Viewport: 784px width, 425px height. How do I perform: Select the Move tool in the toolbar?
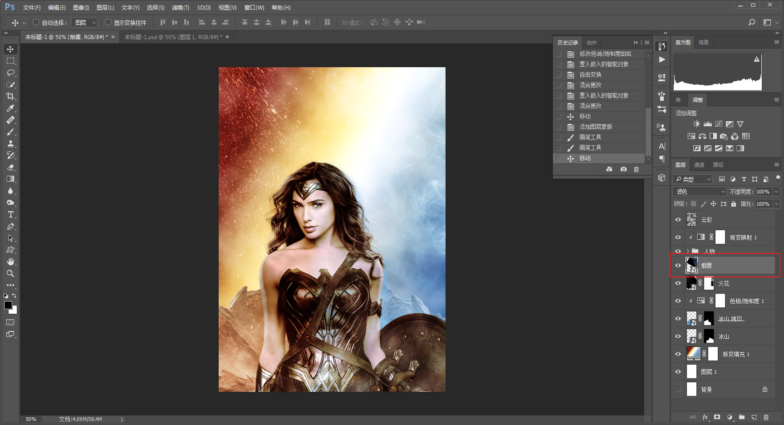pyautogui.click(x=10, y=49)
